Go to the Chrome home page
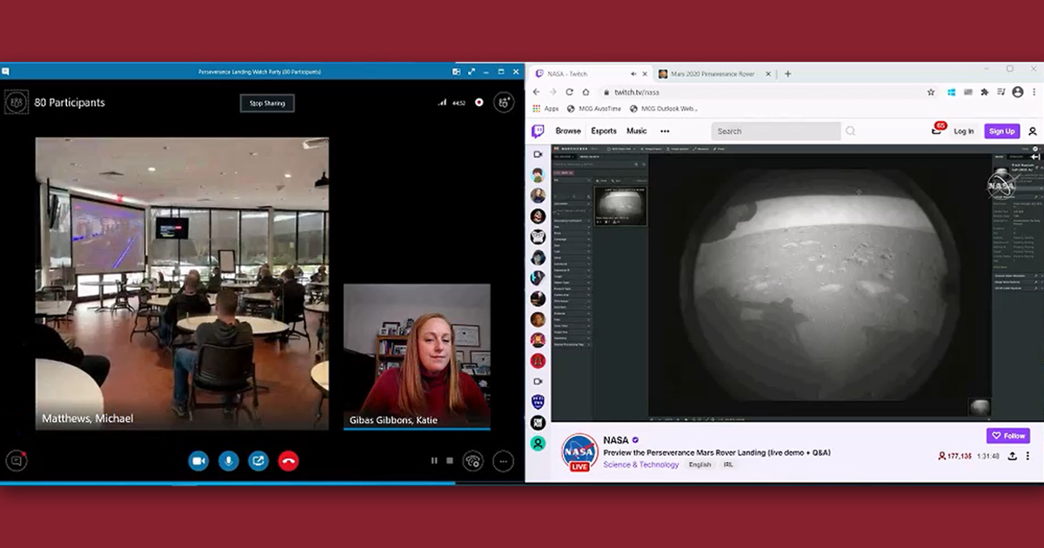The width and height of the screenshot is (1044, 548). [586, 91]
